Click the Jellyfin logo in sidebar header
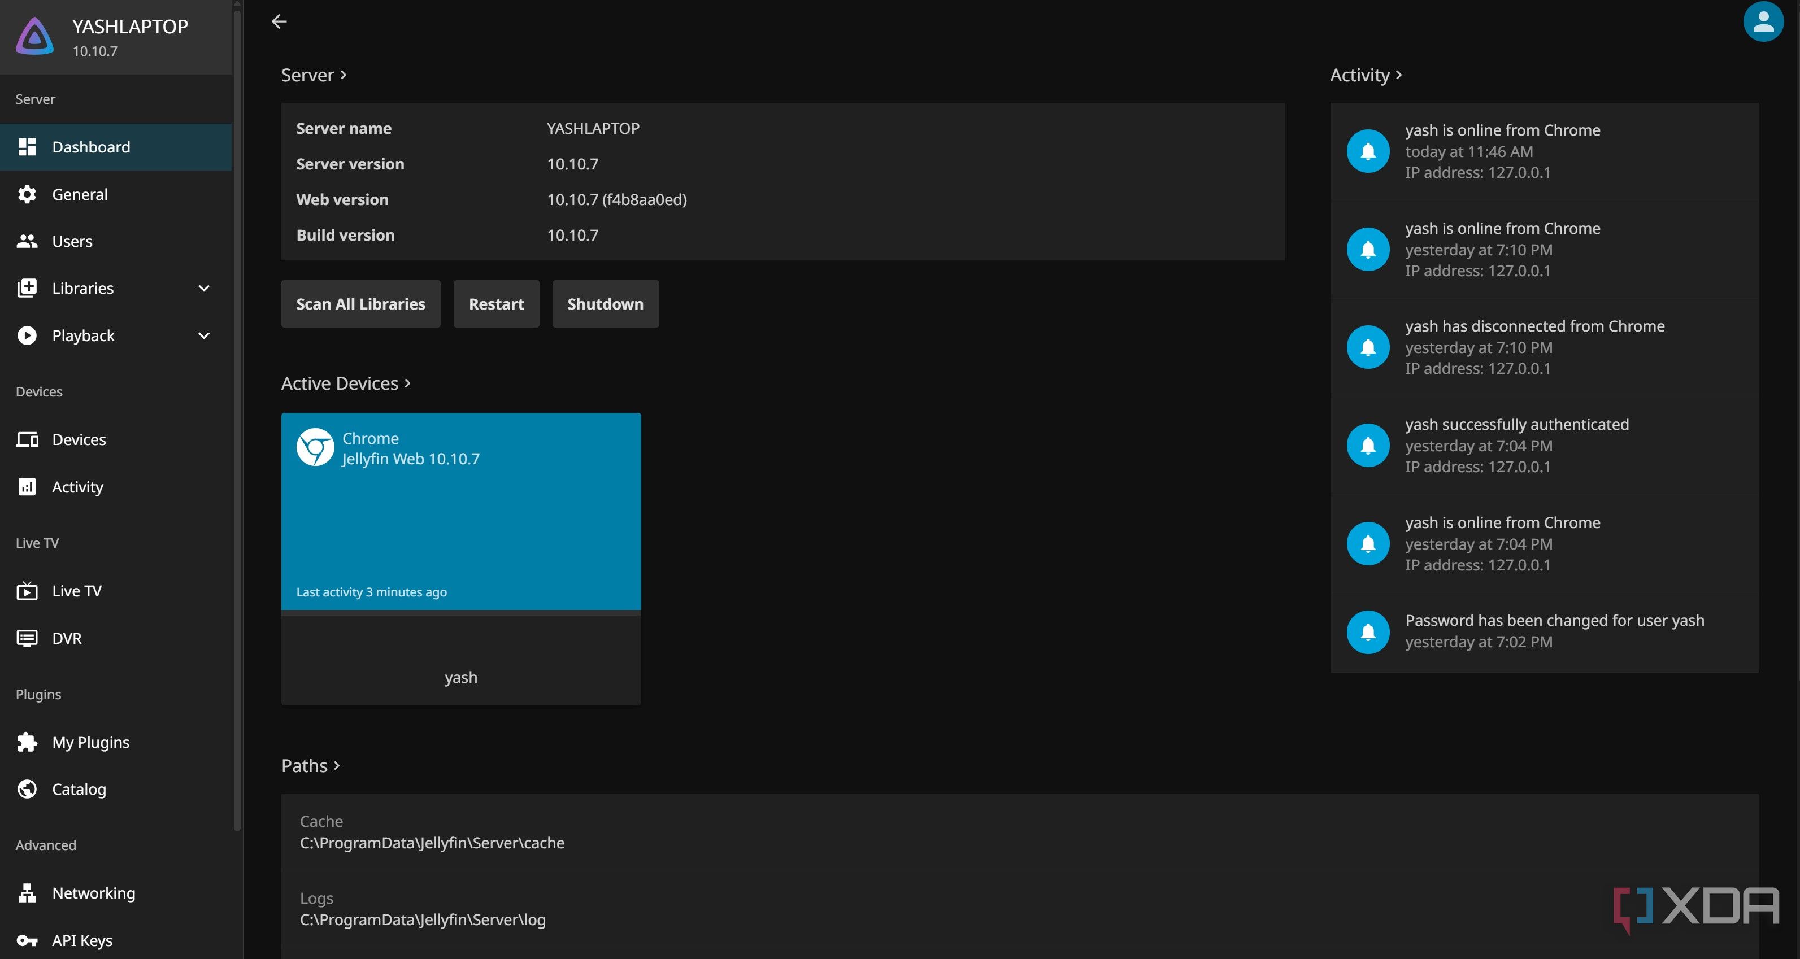 pos(35,36)
